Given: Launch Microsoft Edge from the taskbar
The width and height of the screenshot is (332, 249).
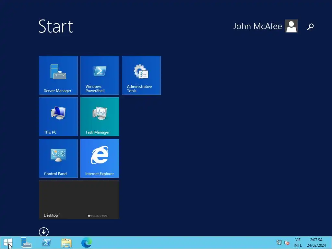Looking at the screenshot, I should (87, 243).
